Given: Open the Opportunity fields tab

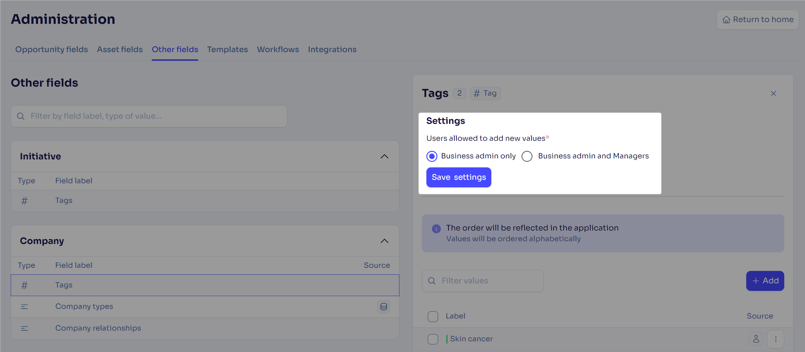Looking at the screenshot, I should (52, 50).
